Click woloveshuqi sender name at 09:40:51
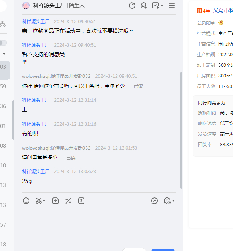233x251 pixels. pyautogui.click(x=56, y=76)
